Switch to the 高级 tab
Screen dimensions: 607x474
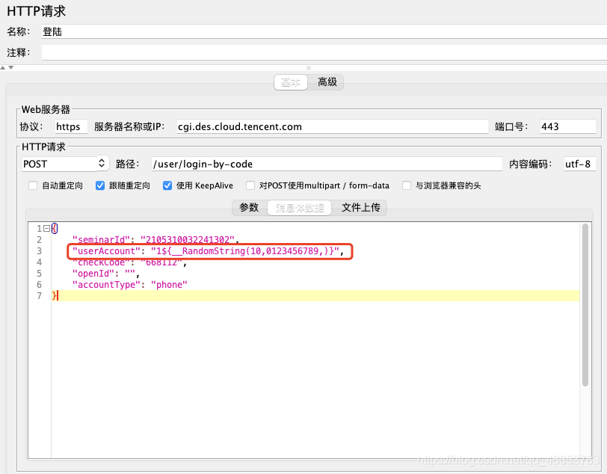click(327, 82)
